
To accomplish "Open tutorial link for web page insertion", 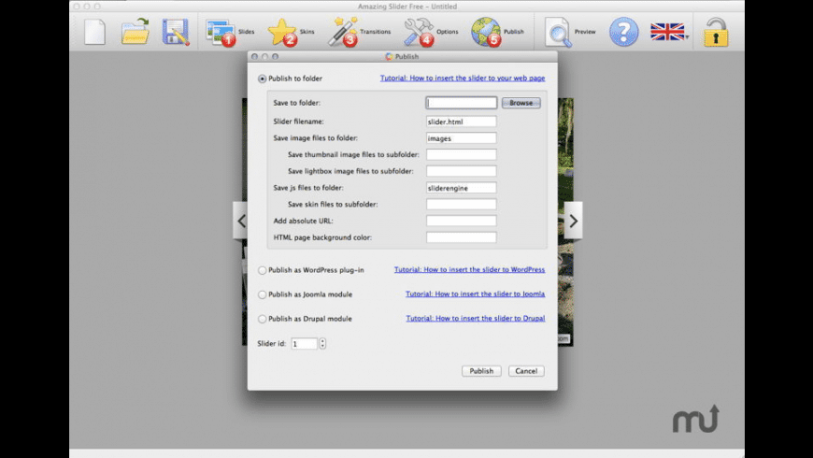I will pos(463,78).
